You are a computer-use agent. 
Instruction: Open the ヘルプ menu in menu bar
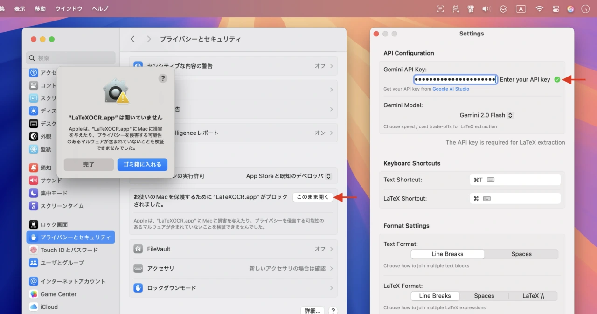tap(100, 9)
